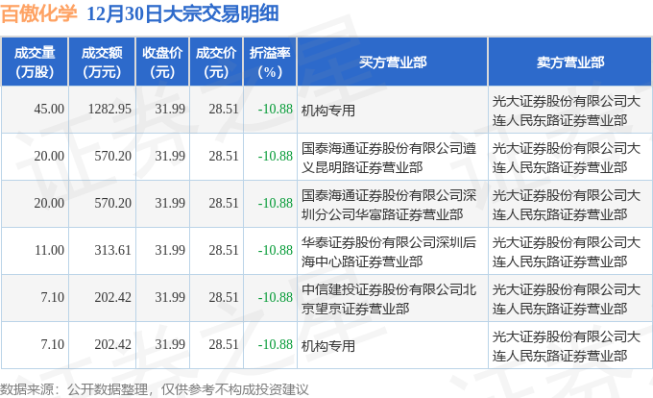Click 机构专用 buyer in the 1282.95 row
The height and width of the screenshot is (398, 653).
(328, 111)
